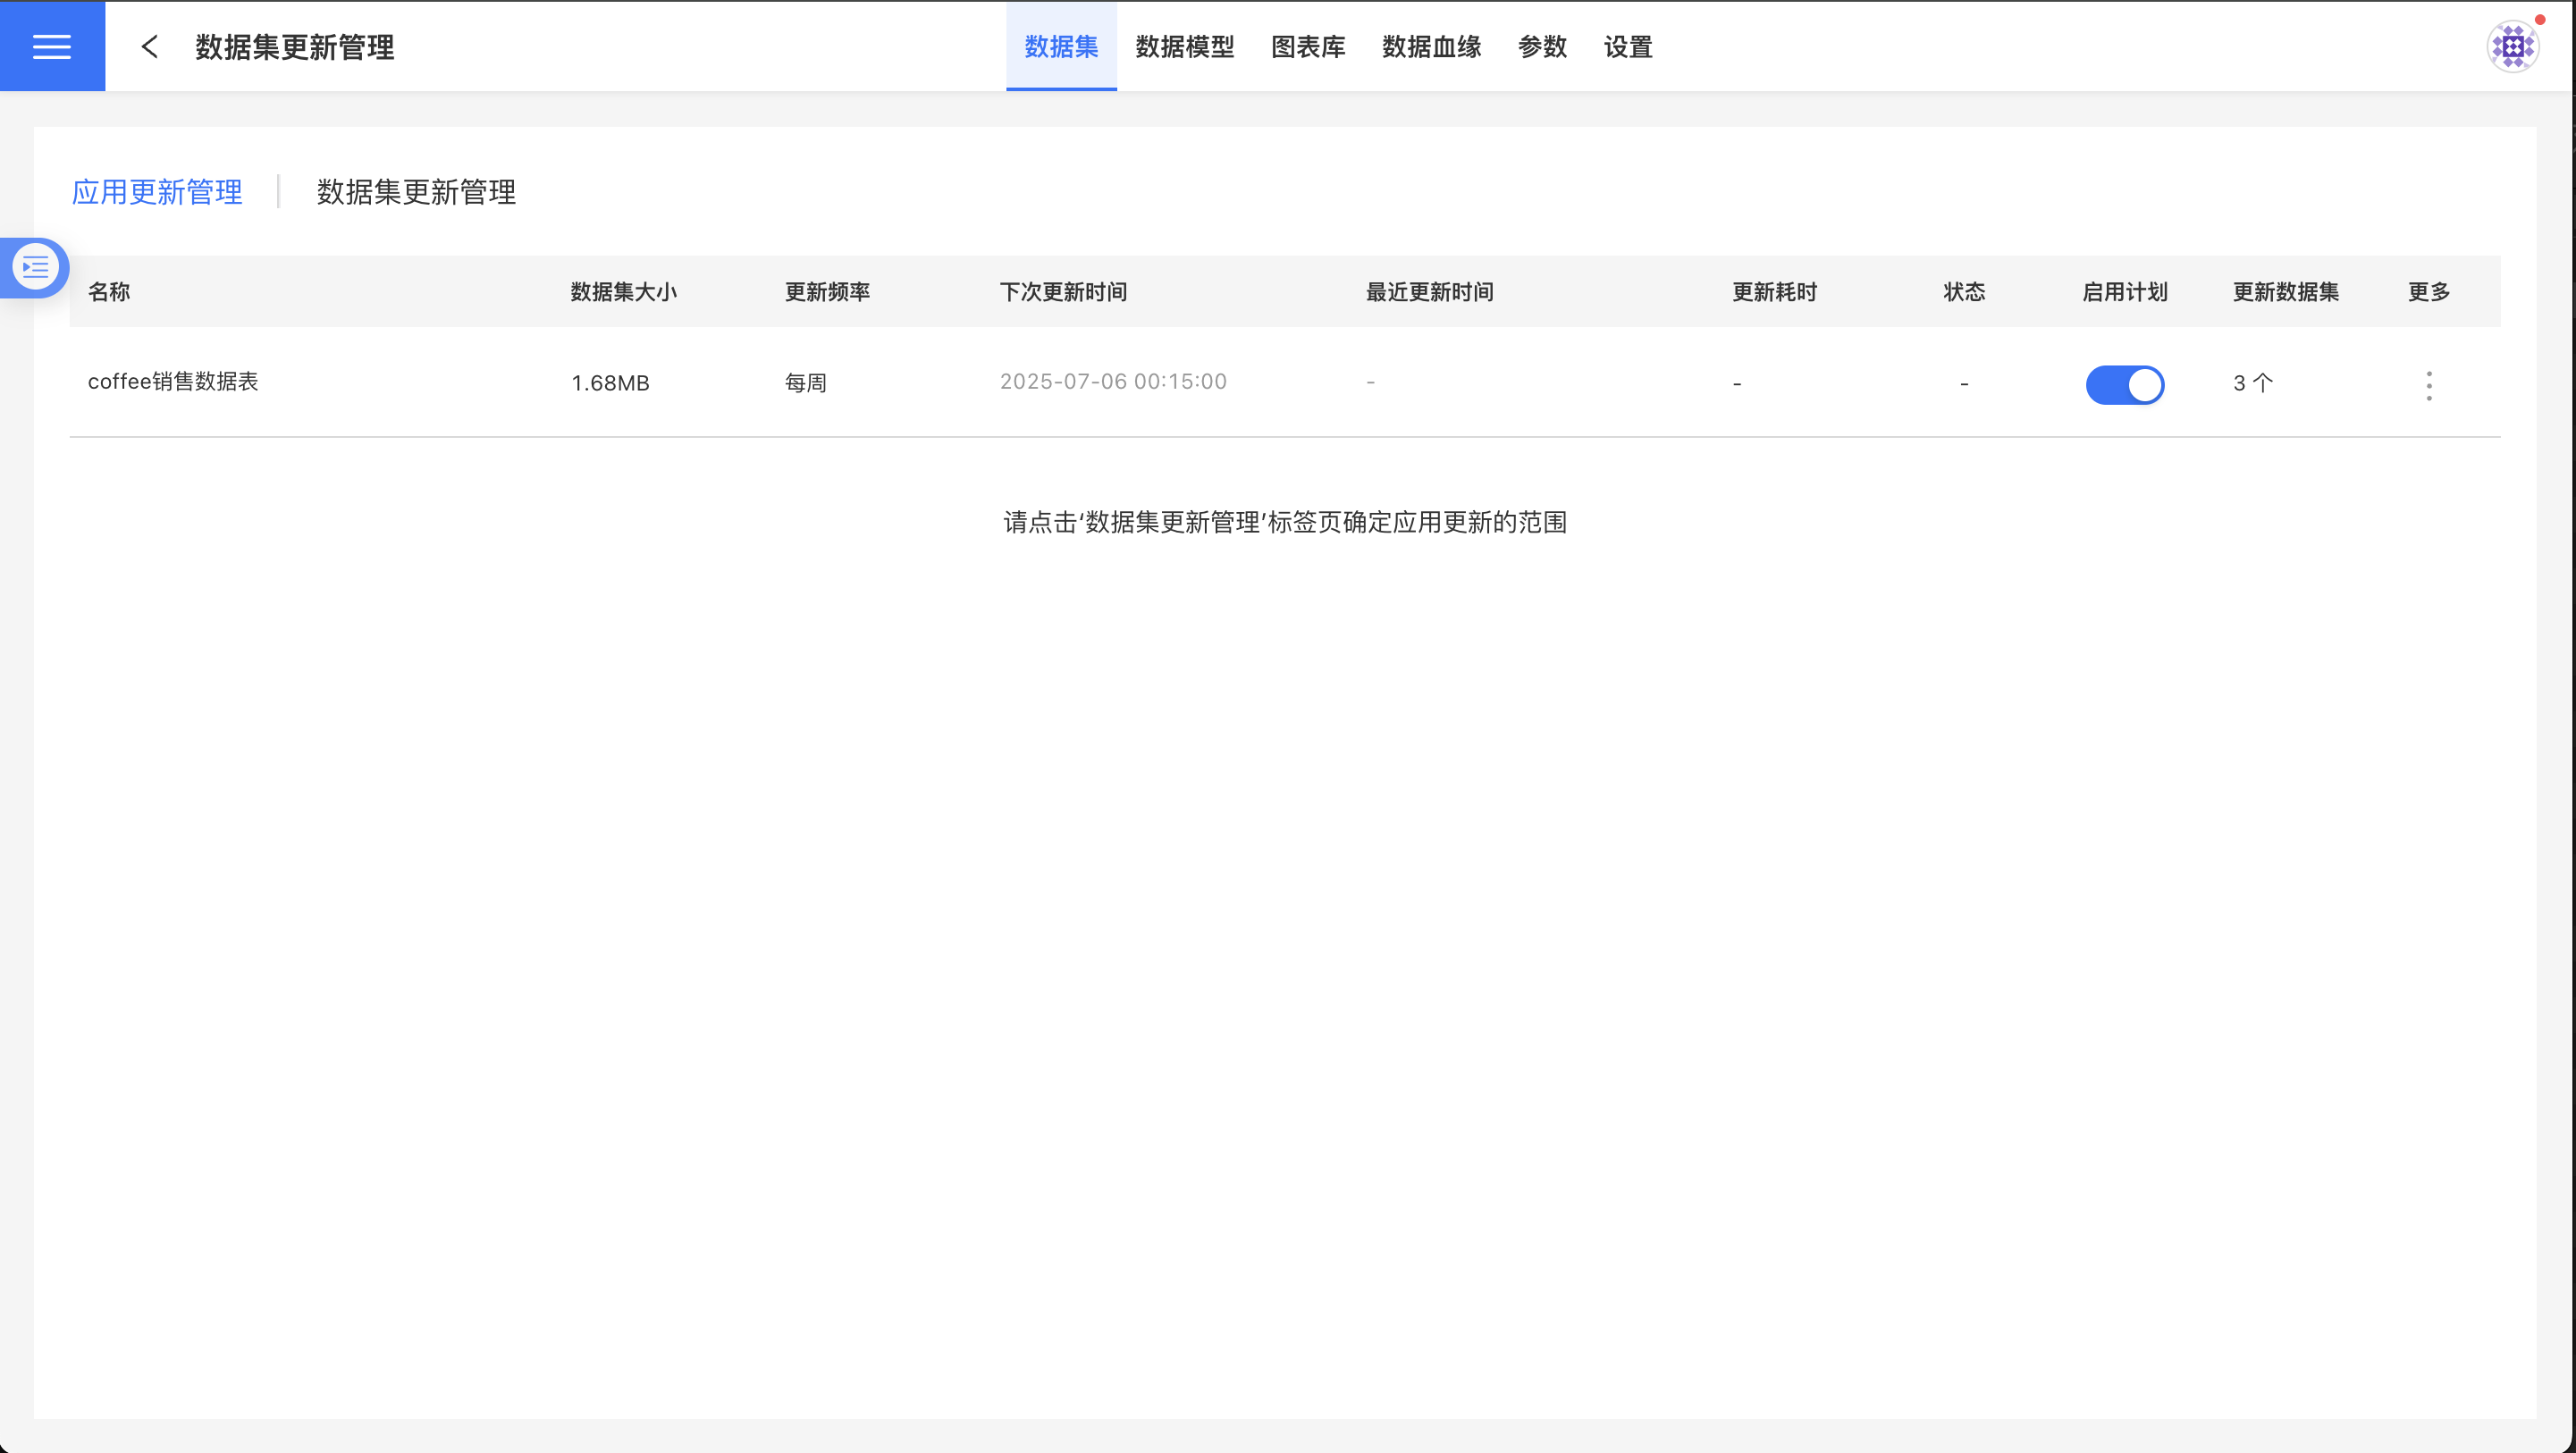Switch to 数据模型 tab

coord(1184,46)
